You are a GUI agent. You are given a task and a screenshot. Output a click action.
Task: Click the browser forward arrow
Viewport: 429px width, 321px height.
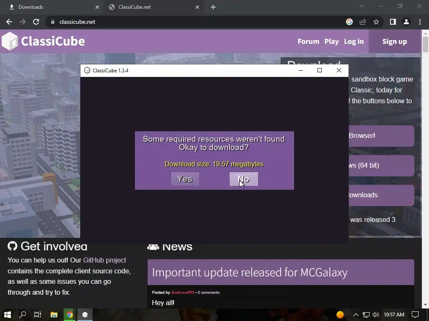coord(23,22)
